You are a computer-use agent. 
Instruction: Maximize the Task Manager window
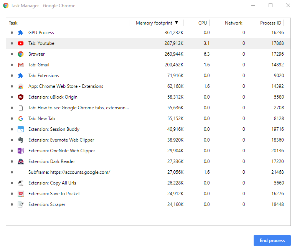coord(271,5)
